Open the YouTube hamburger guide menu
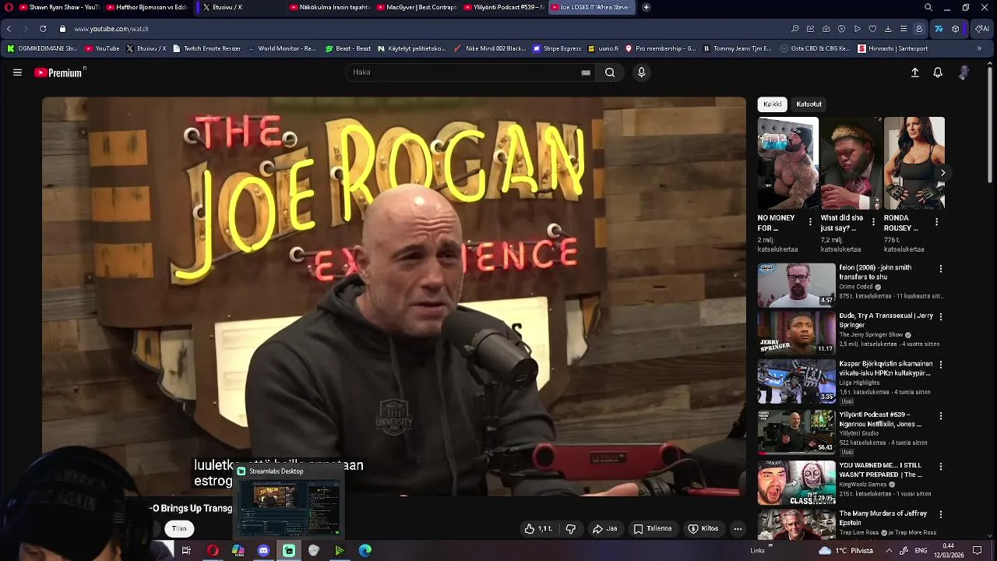The image size is (997, 561). 17,72
